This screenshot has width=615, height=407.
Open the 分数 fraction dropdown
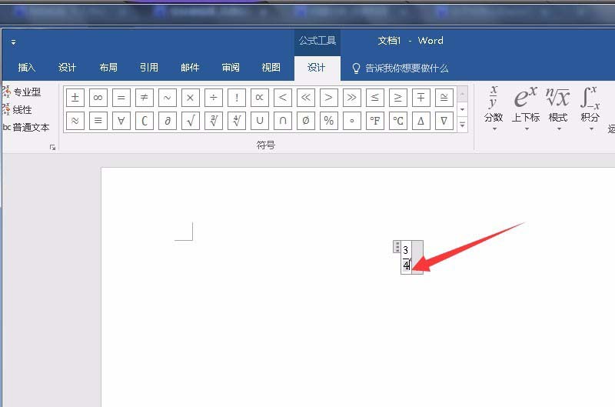tap(494, 108)
